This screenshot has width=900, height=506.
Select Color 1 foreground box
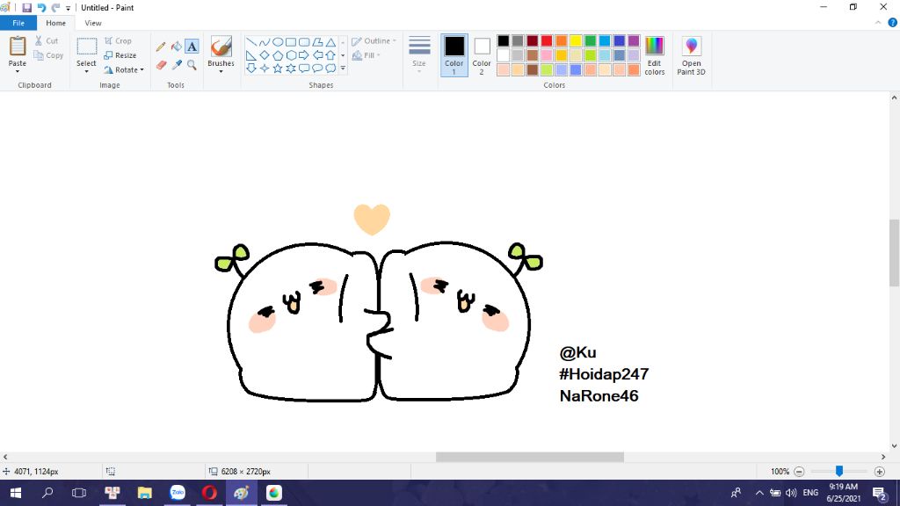(x=454, y=55)
